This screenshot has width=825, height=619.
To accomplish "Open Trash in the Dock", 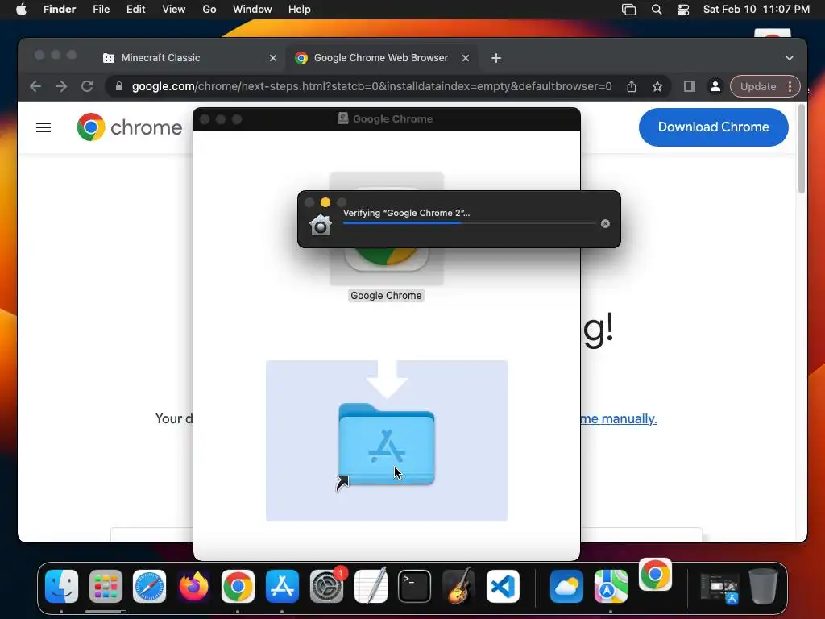I will coord(763,586).
